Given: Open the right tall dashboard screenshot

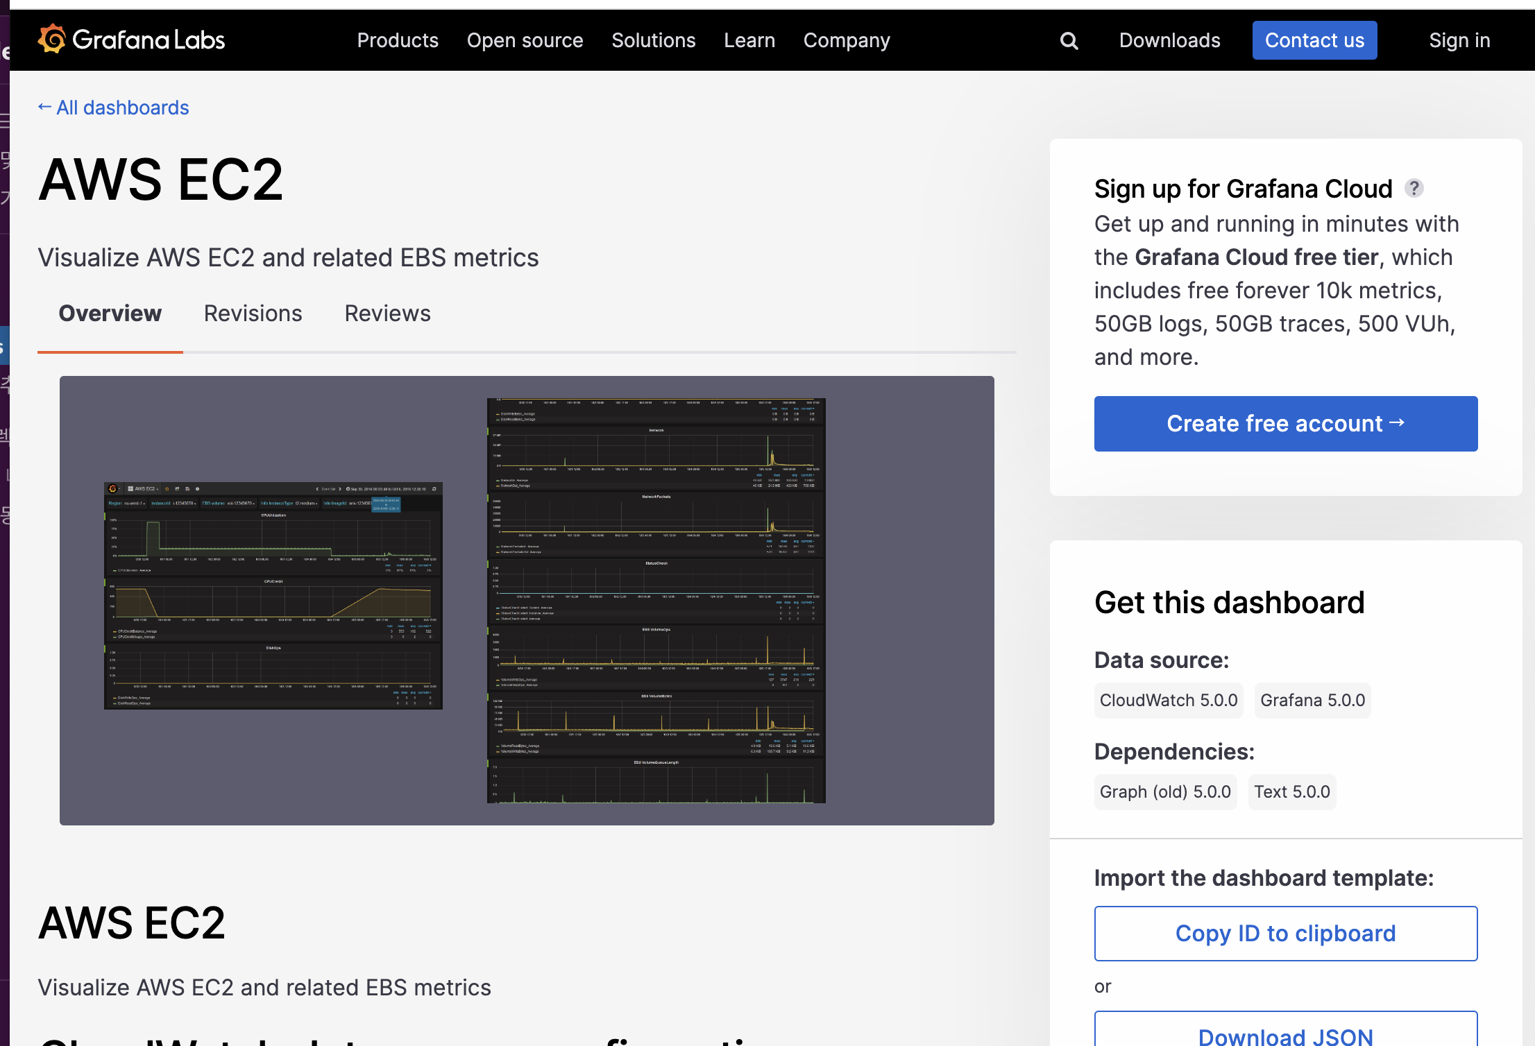Looking at the screenshot, I should pos(656,600).
